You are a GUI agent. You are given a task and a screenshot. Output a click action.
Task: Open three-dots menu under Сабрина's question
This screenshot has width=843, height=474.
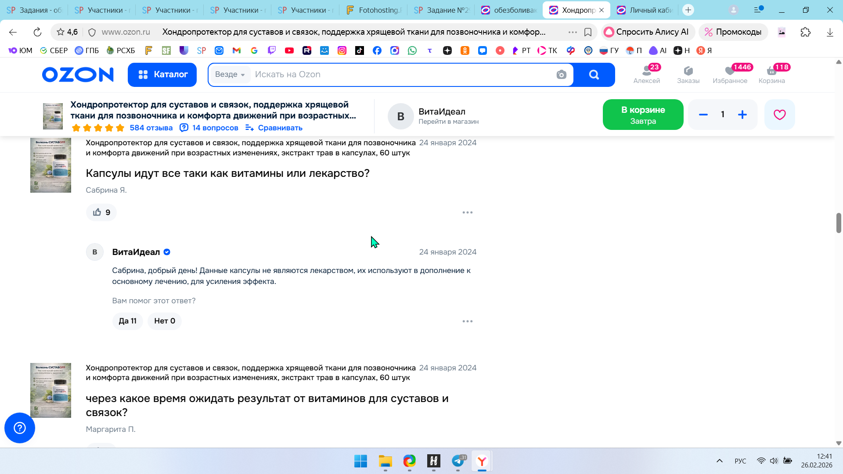pyautogui.click(x=467, y=212)
